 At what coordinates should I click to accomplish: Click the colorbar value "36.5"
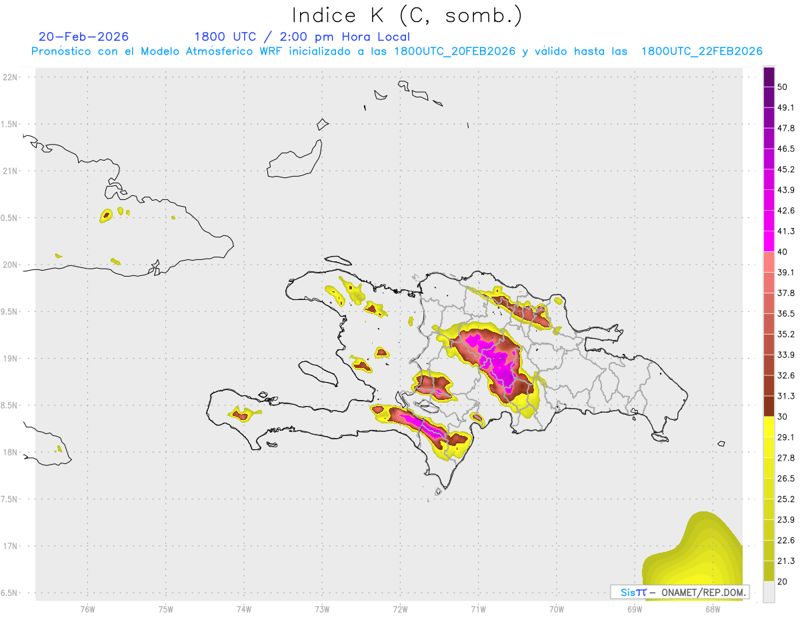tap(787, 313)
